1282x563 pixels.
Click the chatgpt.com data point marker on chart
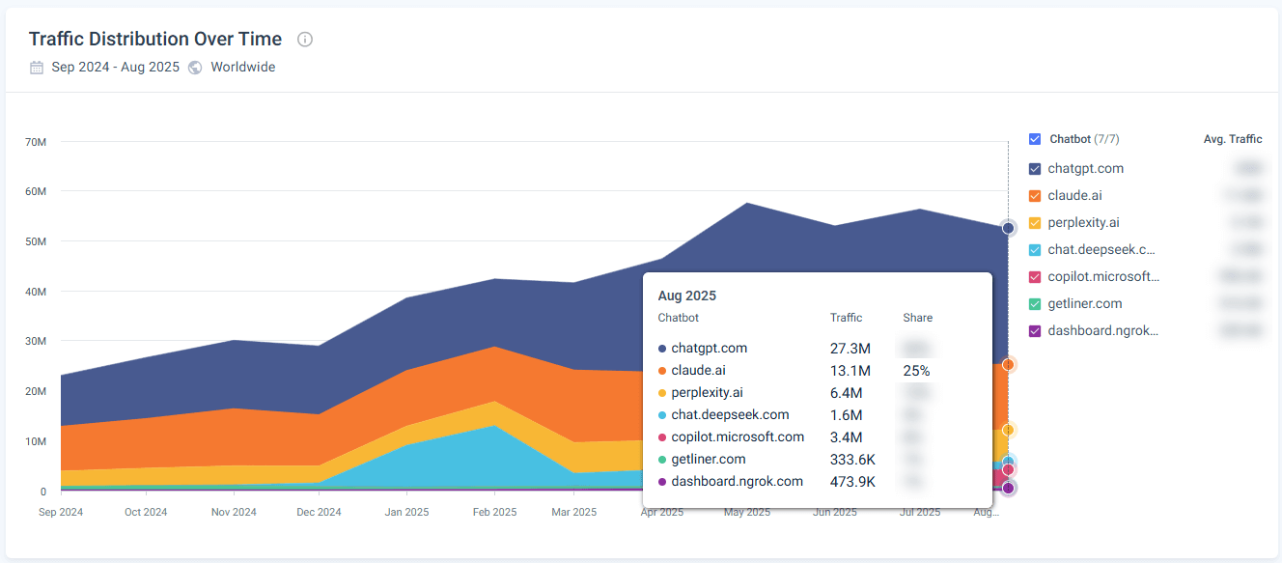[1008, 228]
